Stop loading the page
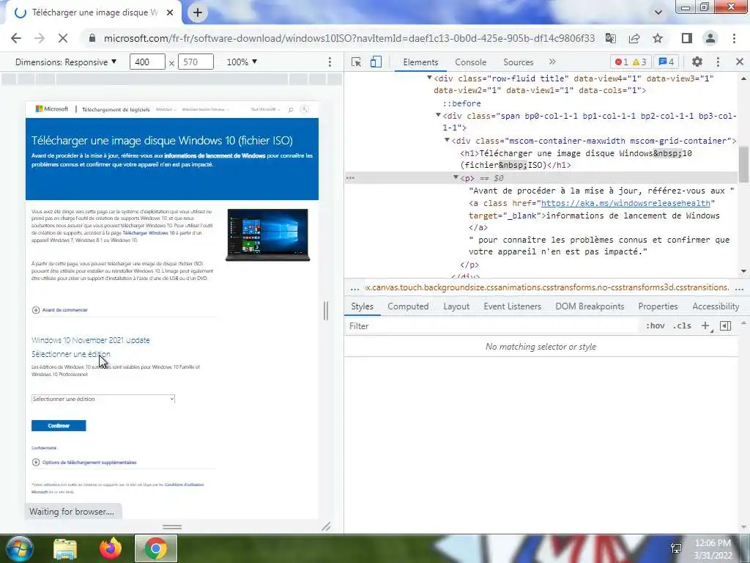The height and width of the screenshot is (563, 750). point(63,38)
